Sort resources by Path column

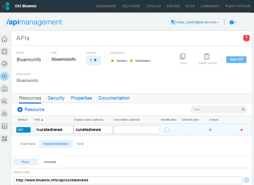click(x=39, y=120)
